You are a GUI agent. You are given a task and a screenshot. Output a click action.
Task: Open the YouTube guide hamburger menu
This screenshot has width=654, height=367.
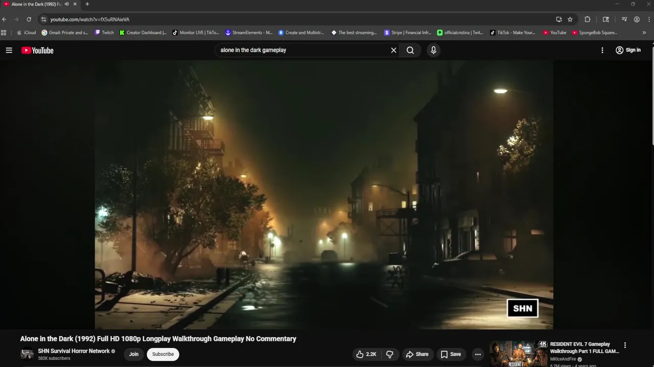[x=9, y=50]
